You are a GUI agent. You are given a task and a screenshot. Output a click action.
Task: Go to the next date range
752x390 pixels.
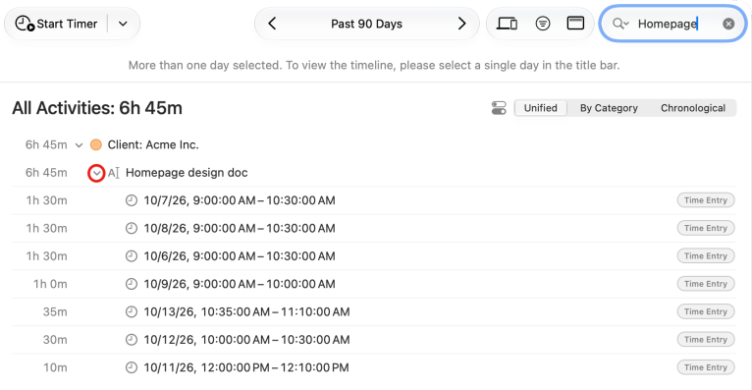[461, 24]
